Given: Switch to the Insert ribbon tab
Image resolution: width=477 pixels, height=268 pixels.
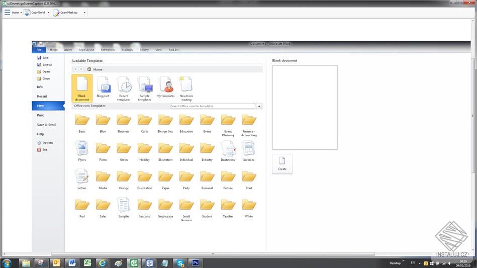Looking at the screenshot, I should (68, 50).
